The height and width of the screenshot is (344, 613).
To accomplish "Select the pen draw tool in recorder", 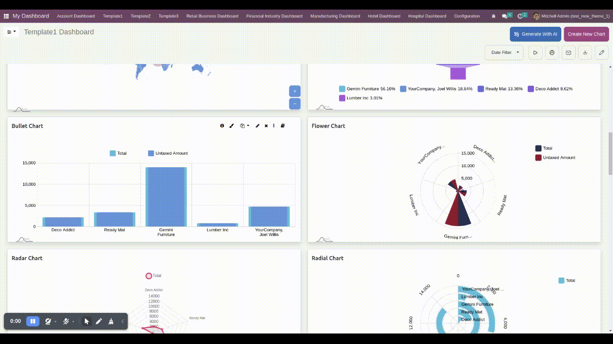I will tap(99, 321).
